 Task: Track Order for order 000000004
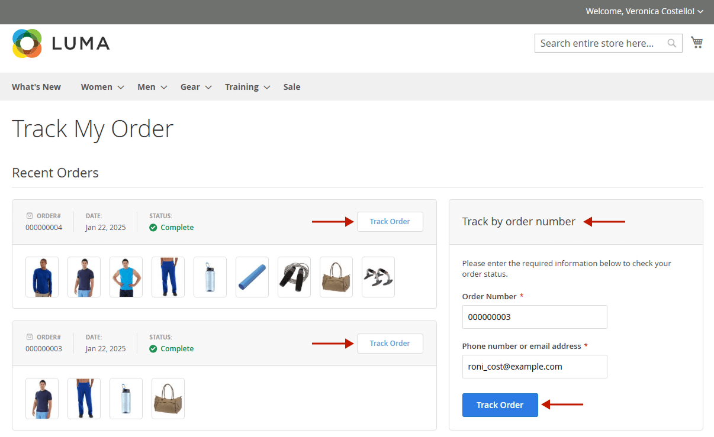(x=390, y=222)
